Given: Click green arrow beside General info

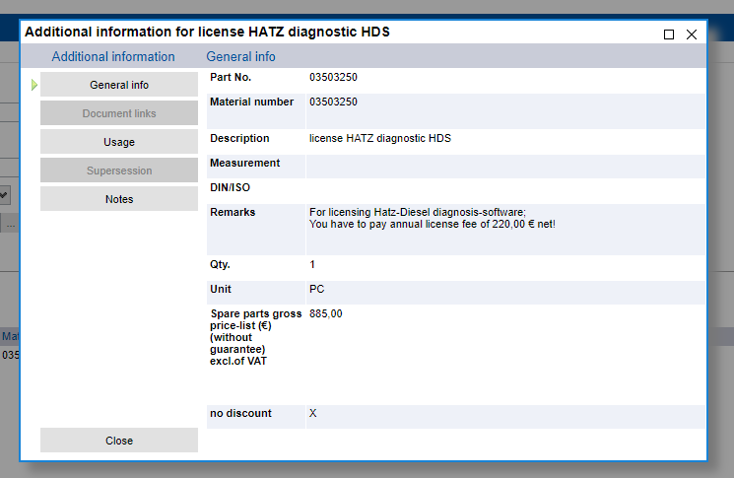Looking at the screenshot, I should point(34,85).
